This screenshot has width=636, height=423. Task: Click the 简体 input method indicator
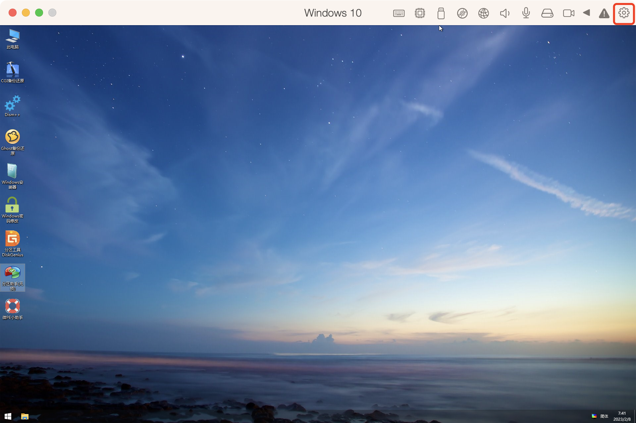click(604, 416)
